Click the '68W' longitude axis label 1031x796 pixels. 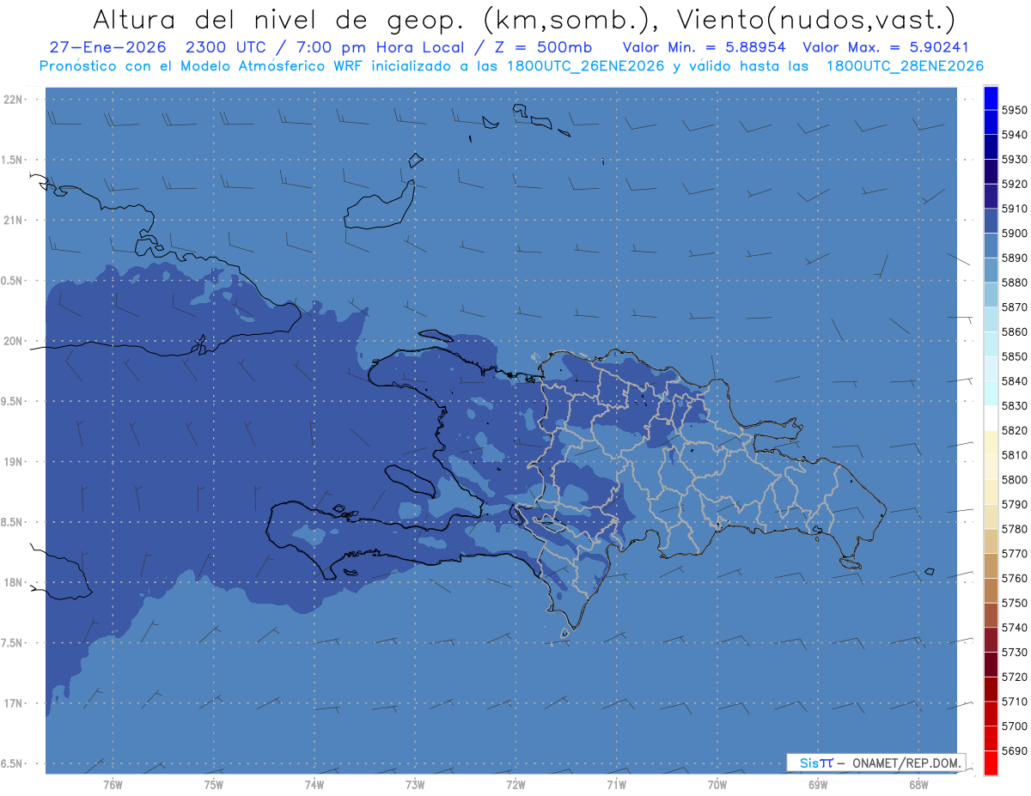pos(918,785)
